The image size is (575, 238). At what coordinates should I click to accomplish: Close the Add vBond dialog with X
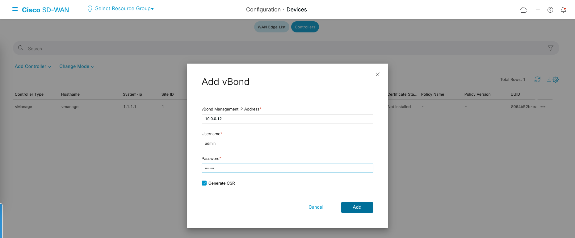377,74
